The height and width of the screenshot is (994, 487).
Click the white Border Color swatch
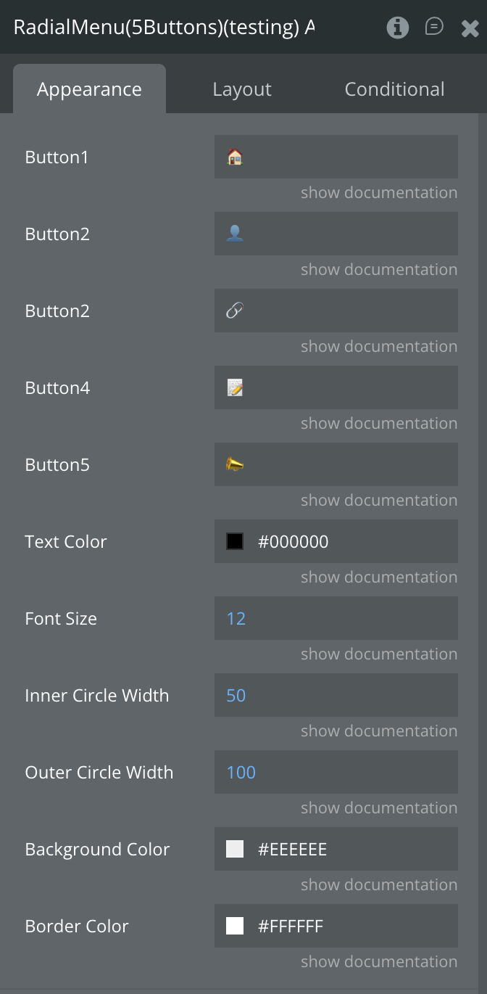coord(235,926)
